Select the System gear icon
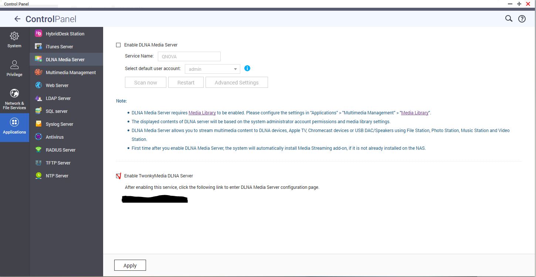 coord(14,36)
